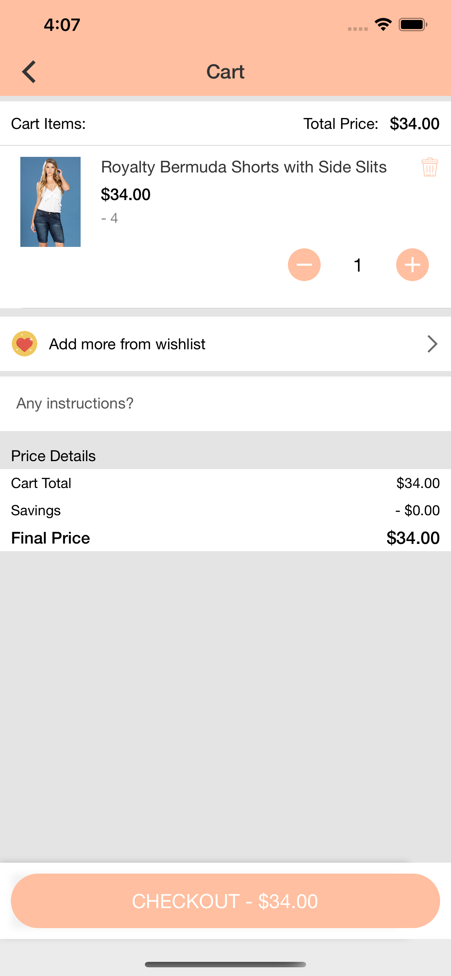Select Royalty Bermuda Shorts product title

click(244, 167)
